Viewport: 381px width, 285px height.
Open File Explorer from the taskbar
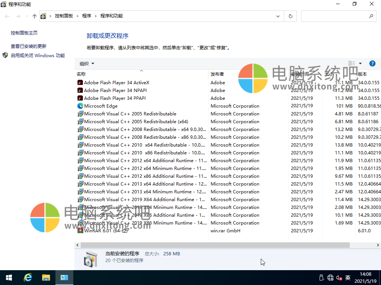tap(46, 277)
